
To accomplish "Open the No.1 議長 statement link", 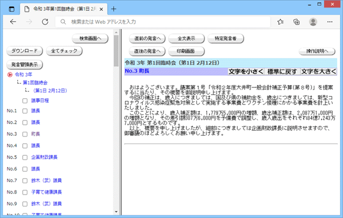I will (x=35, y=111).
